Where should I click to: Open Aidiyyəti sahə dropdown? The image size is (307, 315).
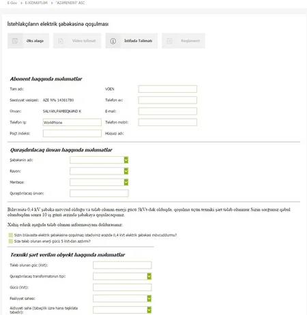tap(122, 310)
